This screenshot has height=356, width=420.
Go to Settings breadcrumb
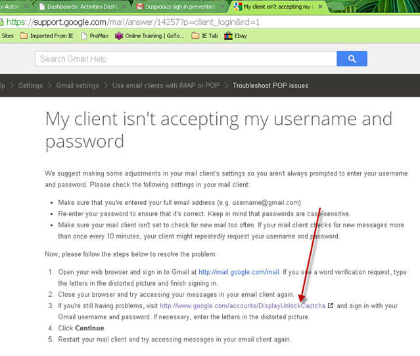tap(30, 85)
